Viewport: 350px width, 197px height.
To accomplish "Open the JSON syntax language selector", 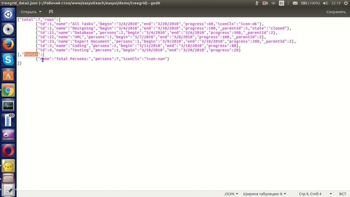I will [231, 194].
